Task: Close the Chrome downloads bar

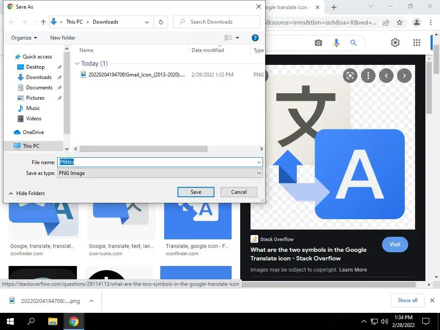Action: 432,300
